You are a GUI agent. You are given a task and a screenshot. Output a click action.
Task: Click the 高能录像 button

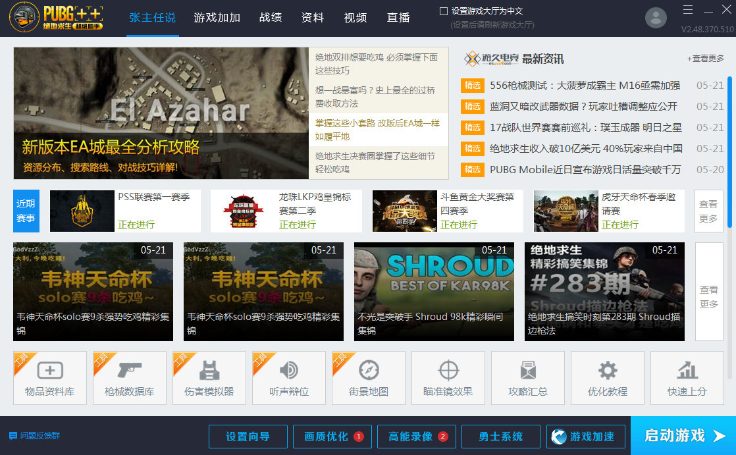coord(417,437)
